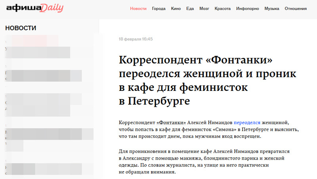
Task: Open the Афиша Daily logo homepage
Action: point(35,8)
